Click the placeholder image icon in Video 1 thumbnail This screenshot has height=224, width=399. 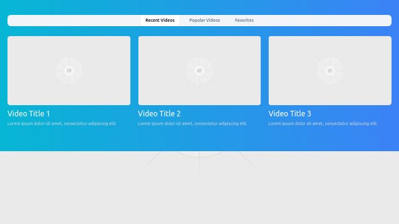69,70
